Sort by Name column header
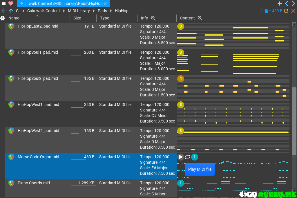 point(14,18)
